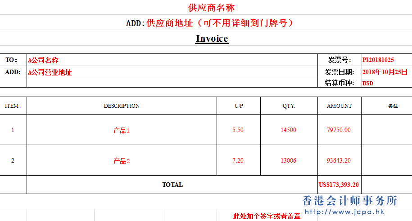Click the supplier name title cell
Screen dimensions: 412x221
pyautogui.click(x=211, y=8)
